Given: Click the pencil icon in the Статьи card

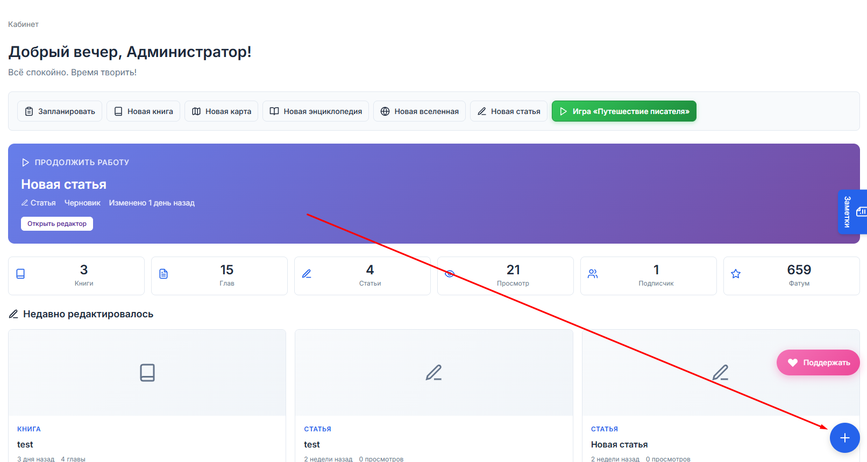Looking at the screenshot, I should coord(307,274).
